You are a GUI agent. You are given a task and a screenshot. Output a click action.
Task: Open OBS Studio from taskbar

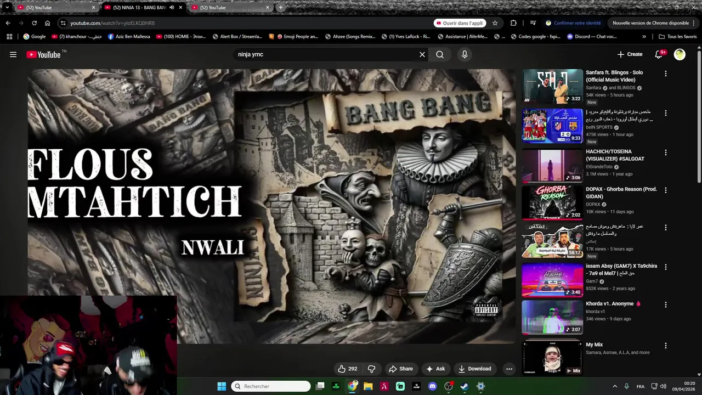click(x=449, y=386)
